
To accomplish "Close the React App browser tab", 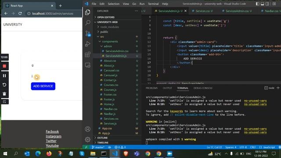I will (x=52, y=6).
